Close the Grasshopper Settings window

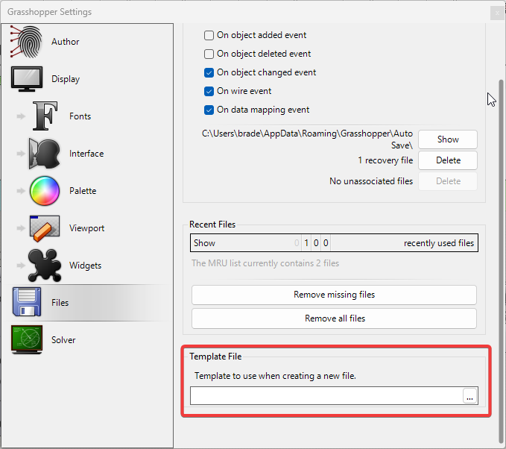click(x=497, y=13)
